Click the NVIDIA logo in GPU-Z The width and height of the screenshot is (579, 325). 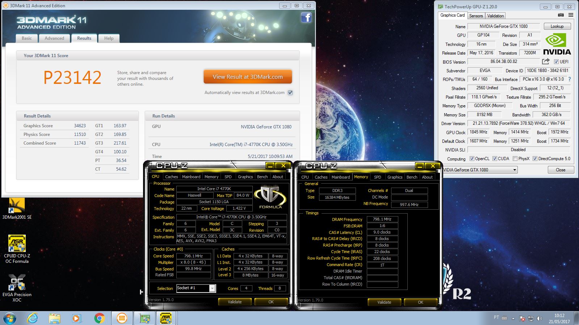[557, 44]
